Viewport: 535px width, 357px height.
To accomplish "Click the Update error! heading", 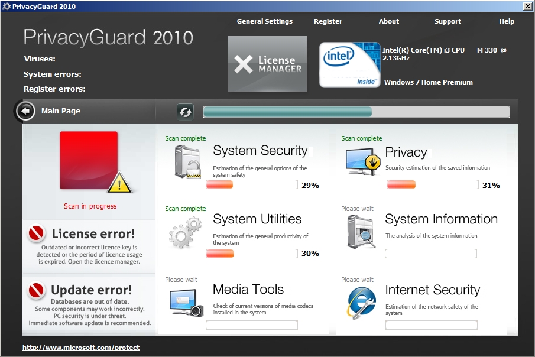I will [91, 290].
